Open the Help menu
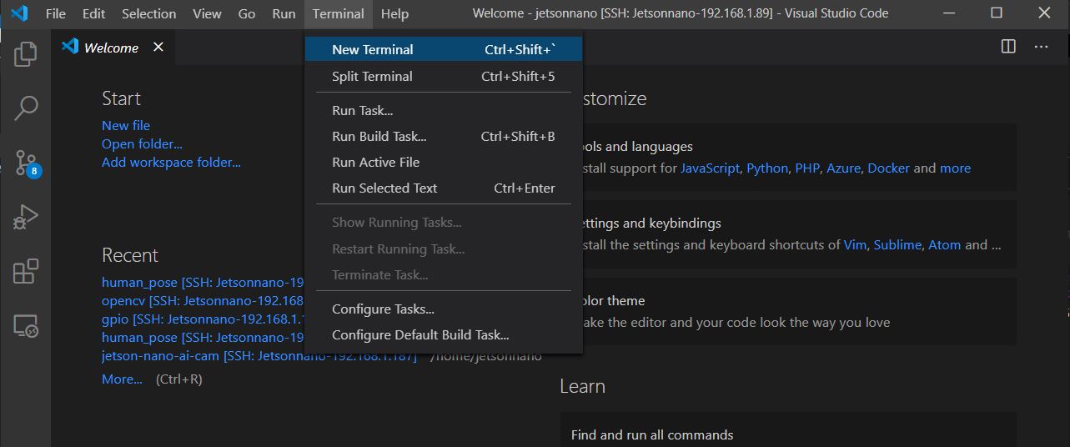Screen dimensions: 1070x447 point(394,13)
